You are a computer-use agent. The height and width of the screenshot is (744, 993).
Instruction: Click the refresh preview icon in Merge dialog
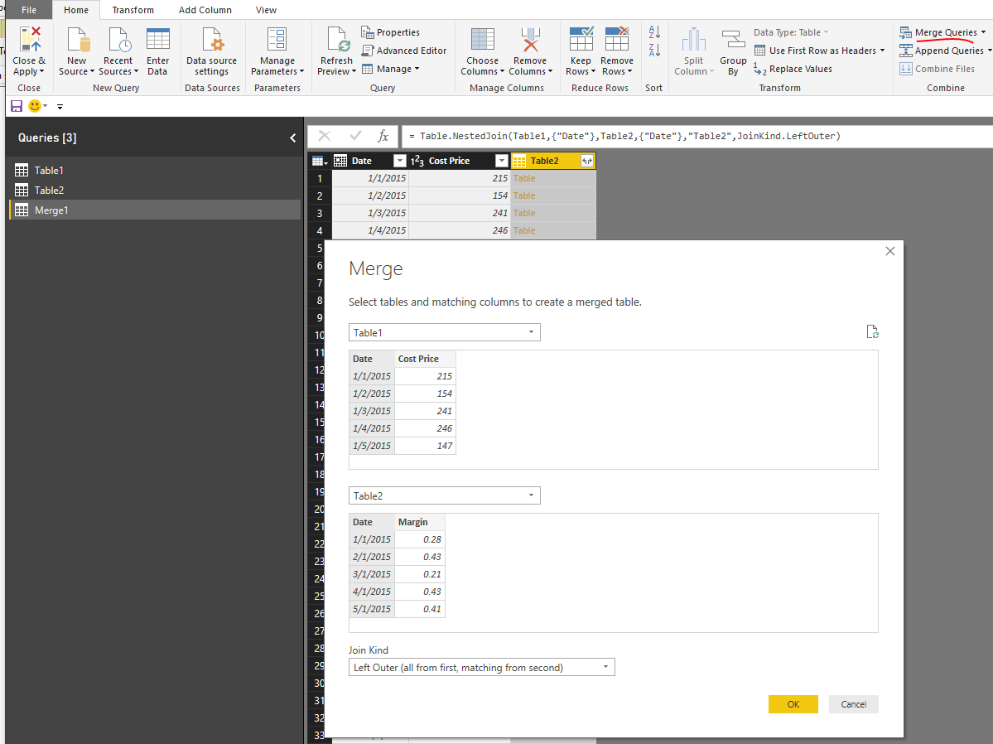(872, 332)
